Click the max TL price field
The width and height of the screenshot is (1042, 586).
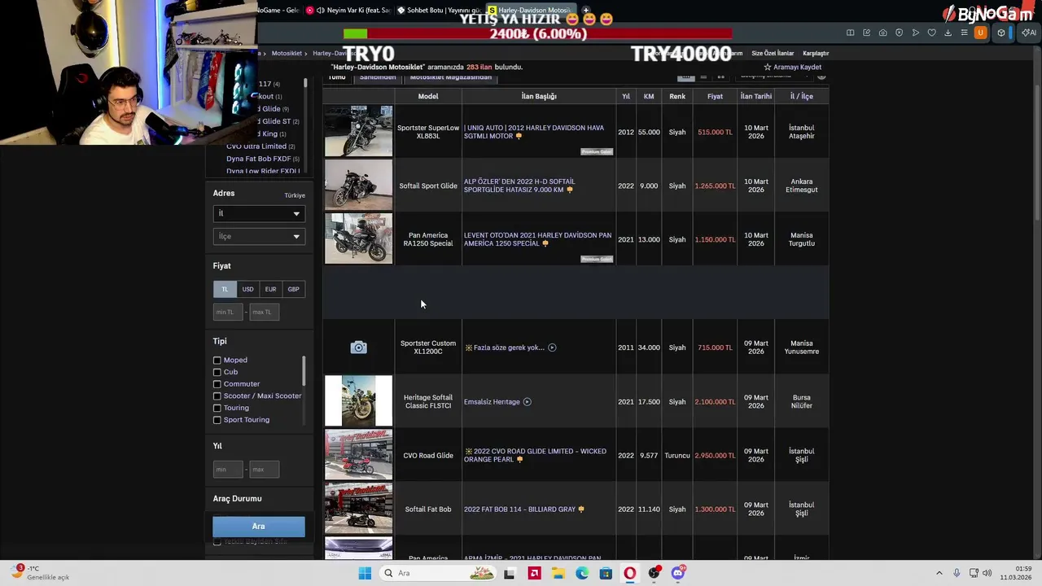coord(264,312)
